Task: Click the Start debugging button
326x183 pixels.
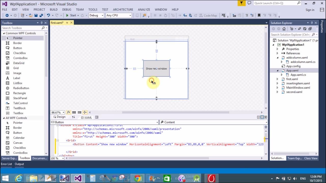Action: [x=71, y=15]
